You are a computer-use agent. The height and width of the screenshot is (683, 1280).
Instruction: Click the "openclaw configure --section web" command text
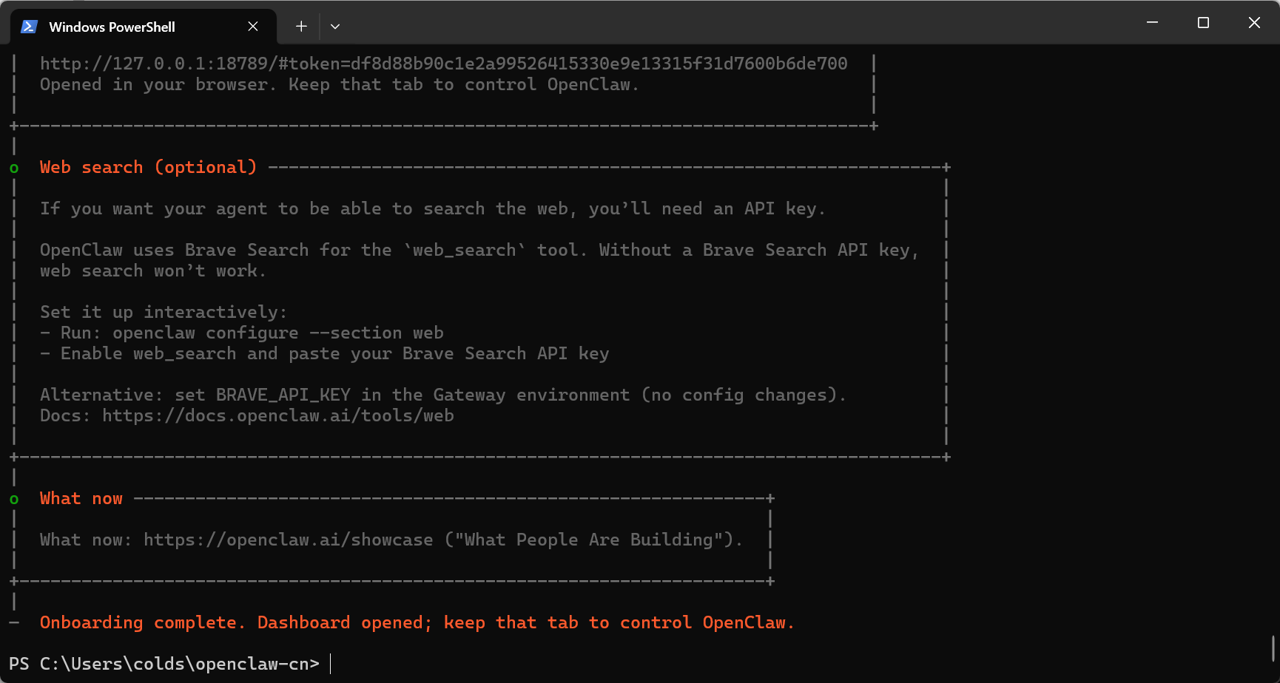point(277,333)
